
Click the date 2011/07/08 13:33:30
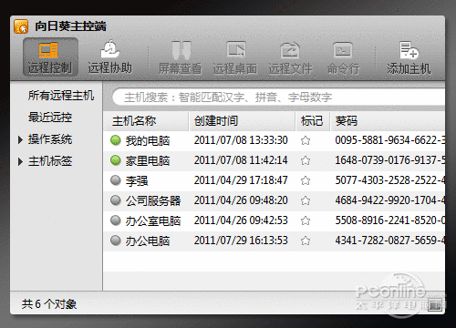[x=241, y=140]
